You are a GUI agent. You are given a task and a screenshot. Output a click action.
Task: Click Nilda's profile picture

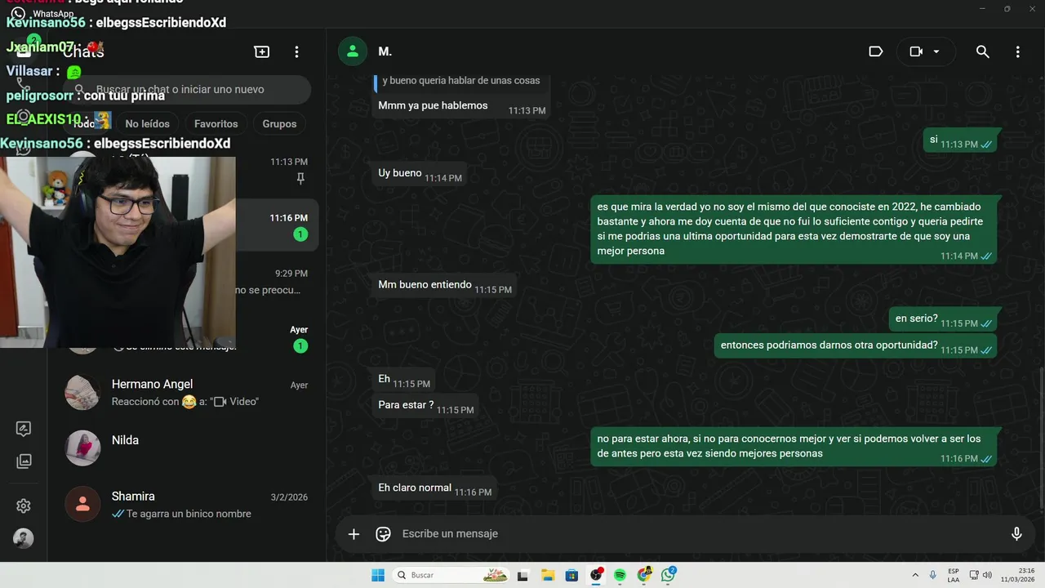(x=82, y=448)
